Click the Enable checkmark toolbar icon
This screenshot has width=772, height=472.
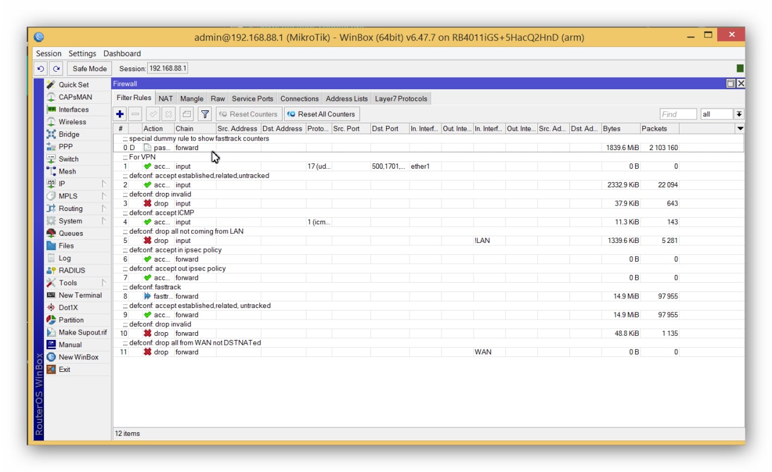coord(153,114)
